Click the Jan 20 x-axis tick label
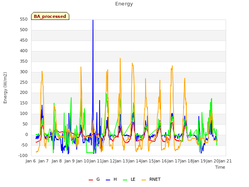The height and width of the screenshot is (187, 249). click(212, 161)
